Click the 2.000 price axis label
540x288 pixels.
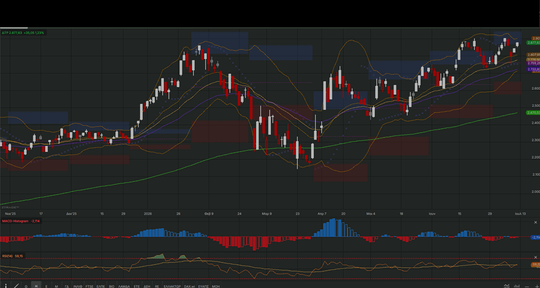tap(536, 192)
